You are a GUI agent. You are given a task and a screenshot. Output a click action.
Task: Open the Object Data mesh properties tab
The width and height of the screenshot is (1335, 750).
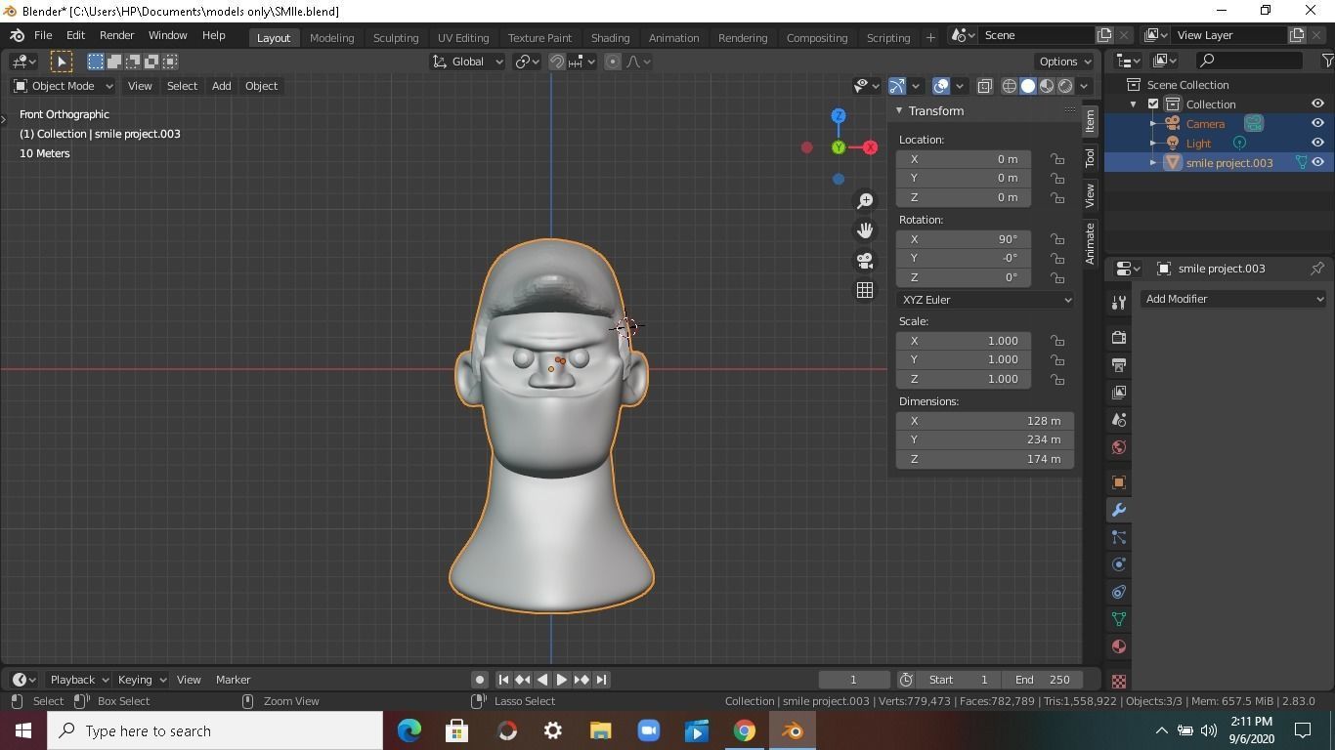point(1119,619)
